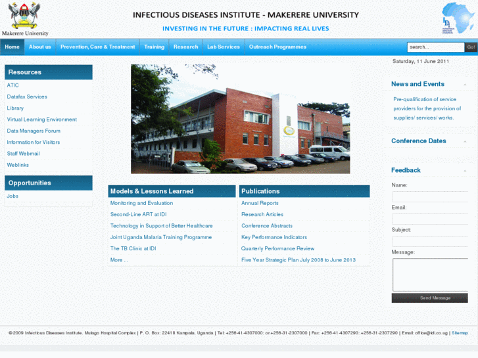Click the Saturday, 11 June 2011 date
Image resolution: width=478 pixels, height=358 pixels.
coord(421,62)
